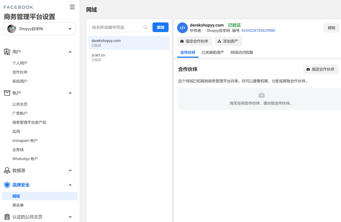341x222 pixels.
Task: Open 系统用户 page
Action: (20, 81)
